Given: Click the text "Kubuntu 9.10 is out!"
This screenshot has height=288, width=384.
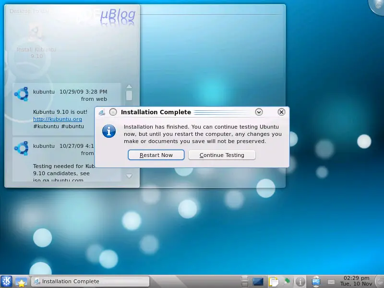Looking at the screenshot, I should 60,112.
